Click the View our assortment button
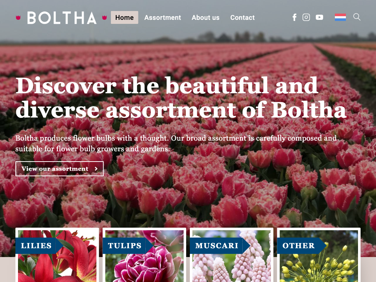This screenshot has width=376, height=282. 59,169
